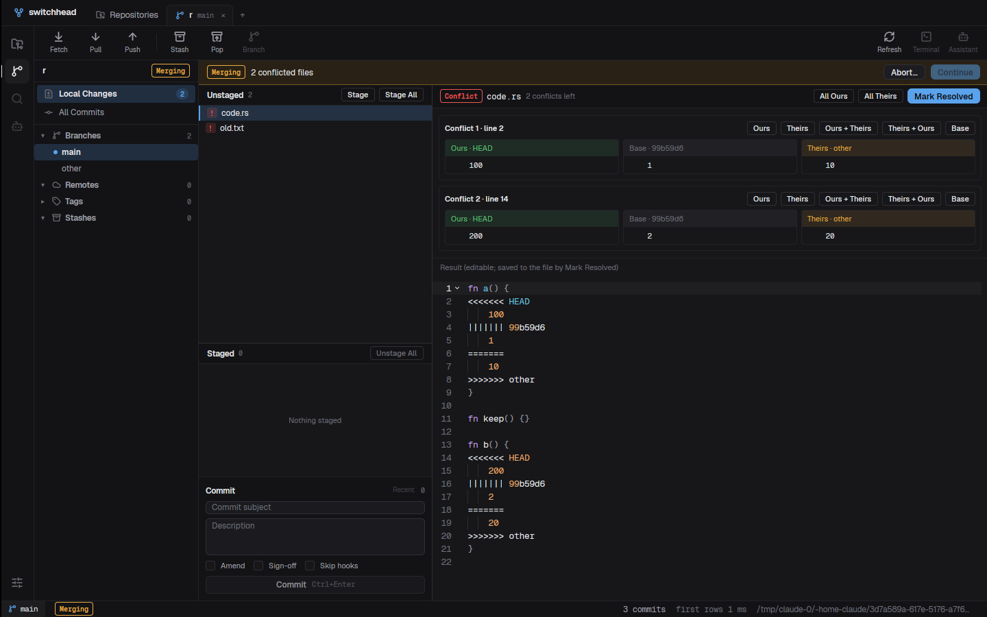The image size is (987, 617).
Task: Stash changes with the Stash icon
Action: tap(180, 42)
